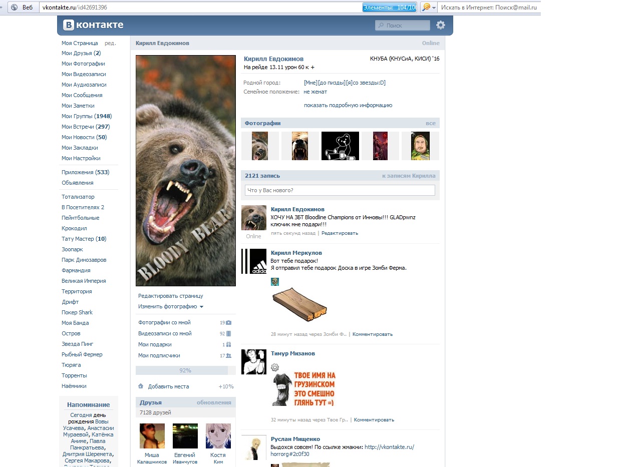Click the Элементы loading progress indicator in address bar
The image size is (638, 467).
coord(390,8)
